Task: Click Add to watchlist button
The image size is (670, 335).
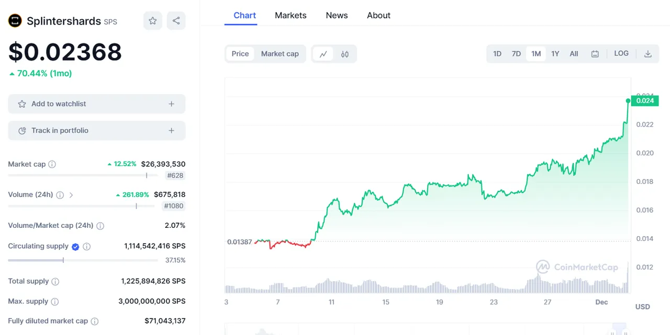Action: click(97, 104)
